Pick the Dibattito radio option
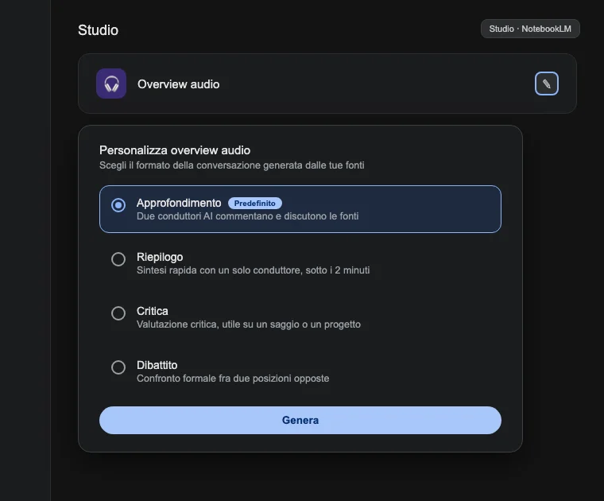The height and width of the screenshot is (501, 604). click(118, 367)
